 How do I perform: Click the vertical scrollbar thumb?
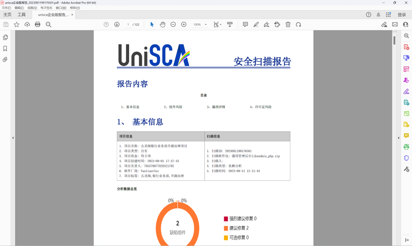coord(394,40)
